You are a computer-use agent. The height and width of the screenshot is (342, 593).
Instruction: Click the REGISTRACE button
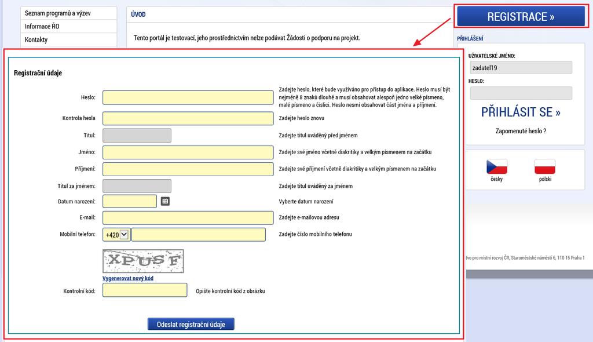click(x=521, y=17)
